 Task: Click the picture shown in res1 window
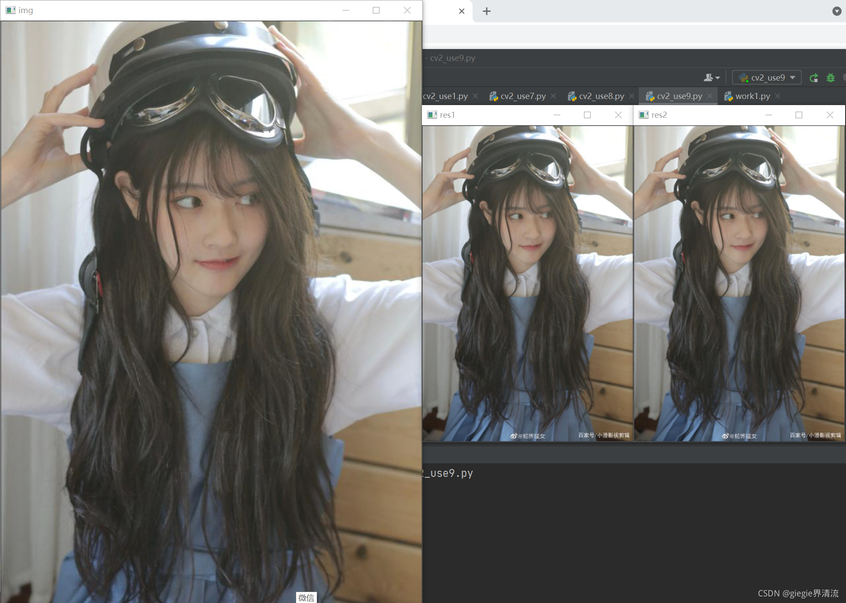point(527,284)
